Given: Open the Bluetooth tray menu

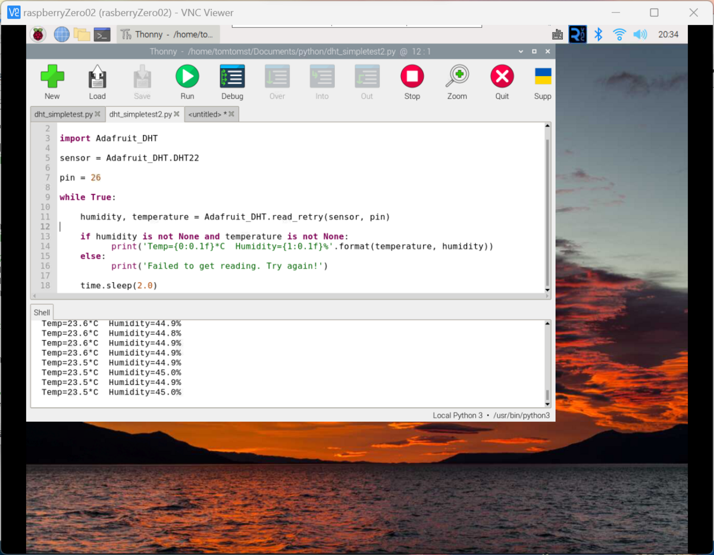Looking at the screenshot, I should (599, 34).
